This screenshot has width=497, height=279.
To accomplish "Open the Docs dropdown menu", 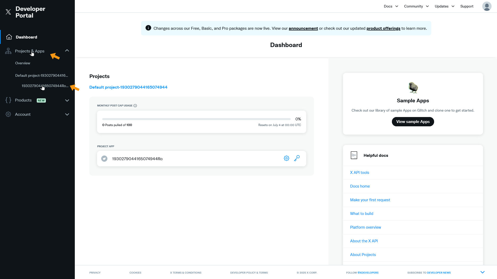I will point(391,6).
